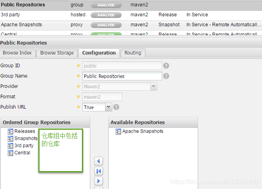Viewport: 262px width, 189px height.
Task: Open the Publish URL True dropdown
Action: pos(109,107)
